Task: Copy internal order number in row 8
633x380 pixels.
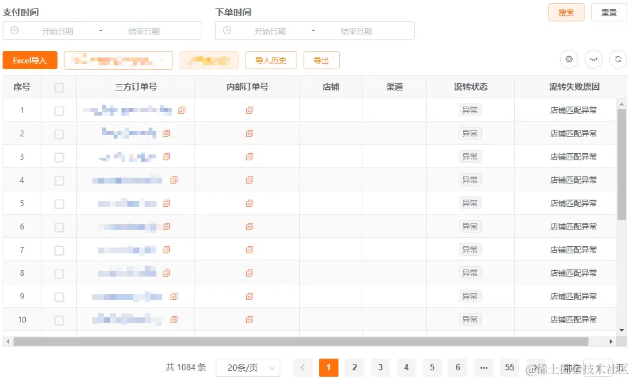Action: tap(249, 273)
